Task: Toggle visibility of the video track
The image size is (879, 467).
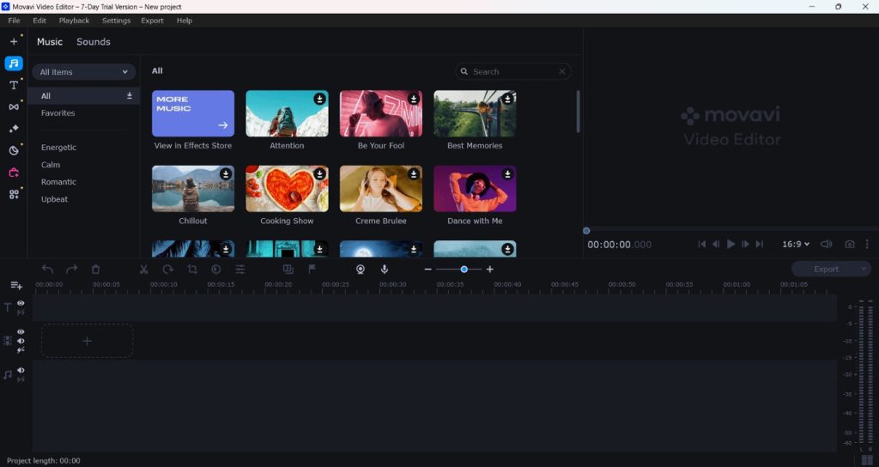Action: coord(21,332)
